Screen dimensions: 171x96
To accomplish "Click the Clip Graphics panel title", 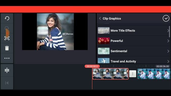I will [x=112, y=18].
